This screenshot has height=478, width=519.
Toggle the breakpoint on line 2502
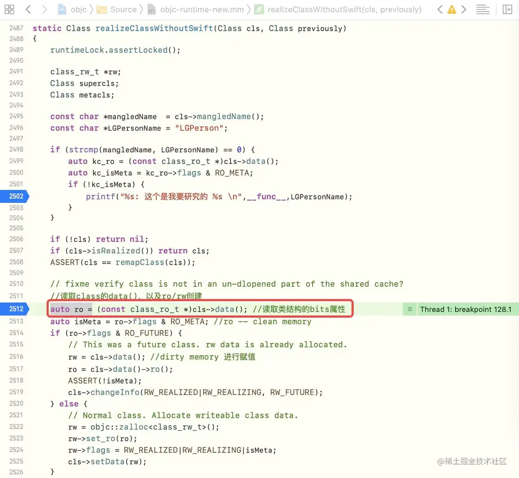[x=15, y=196]
